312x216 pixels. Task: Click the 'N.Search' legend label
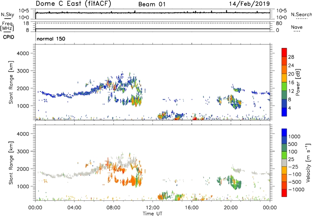pyautogui.click(x=301, y=14)
